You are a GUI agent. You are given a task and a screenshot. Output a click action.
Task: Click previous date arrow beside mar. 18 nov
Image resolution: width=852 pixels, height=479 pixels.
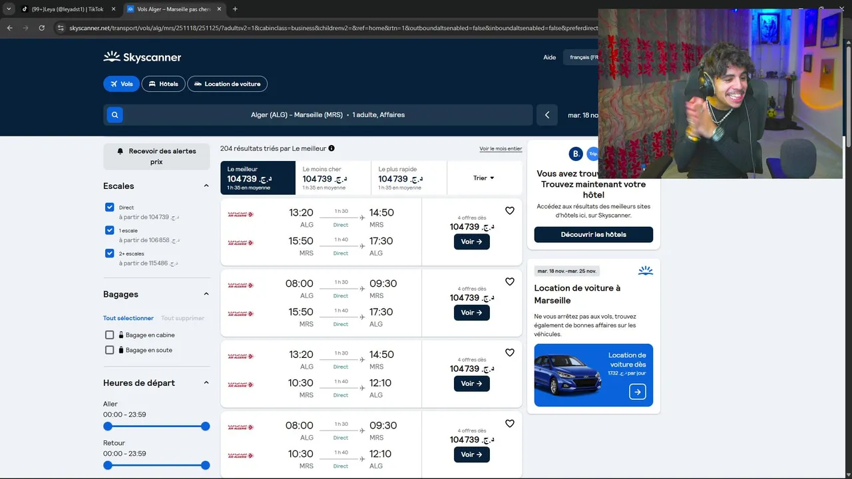(x=547, y=115)
